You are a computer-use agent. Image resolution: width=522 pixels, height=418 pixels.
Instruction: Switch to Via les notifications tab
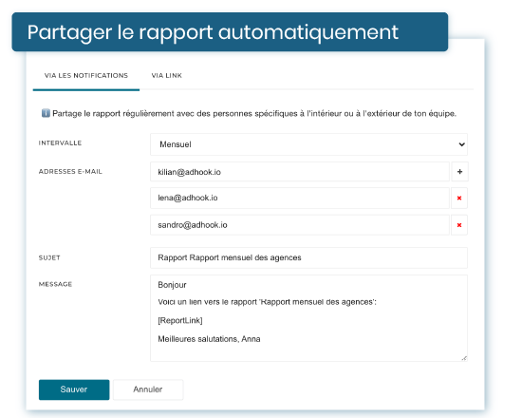point(86,76)
